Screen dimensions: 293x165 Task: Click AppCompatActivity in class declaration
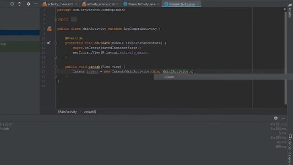[140, 29]
